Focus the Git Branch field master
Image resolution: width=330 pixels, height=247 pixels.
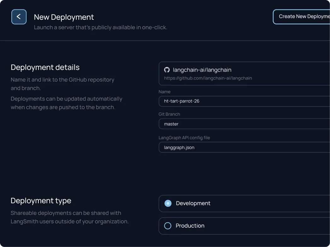(244, 124)
